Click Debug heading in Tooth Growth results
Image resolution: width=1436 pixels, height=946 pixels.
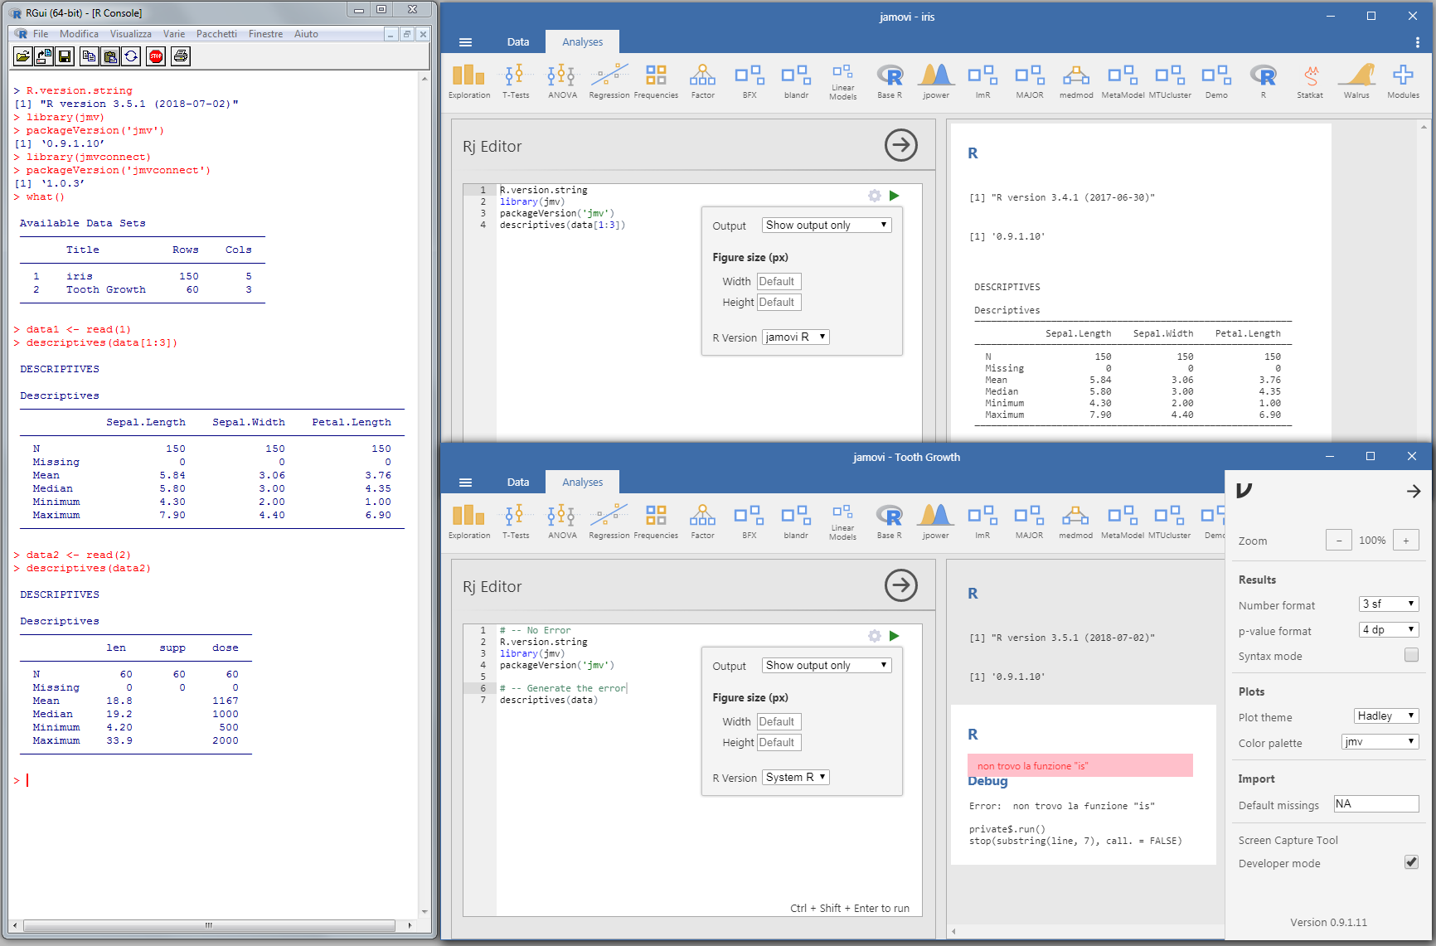coord(987,781)
